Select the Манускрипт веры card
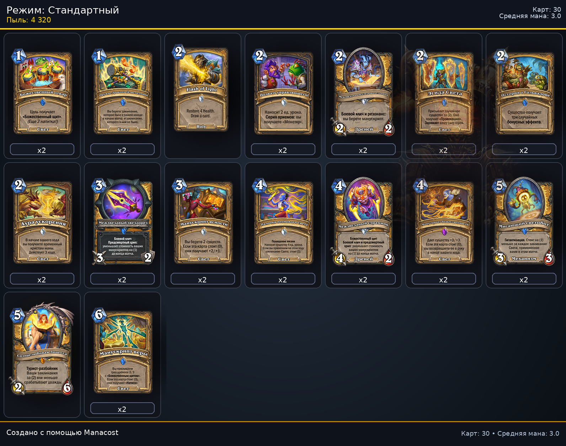Image resolution: width=566 pixels, height=446 pixels. (x=122, y=351)
